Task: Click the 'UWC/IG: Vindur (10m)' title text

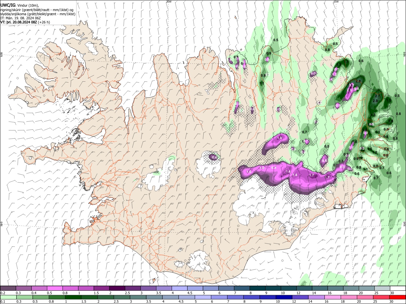Action: tap(19, 5)
